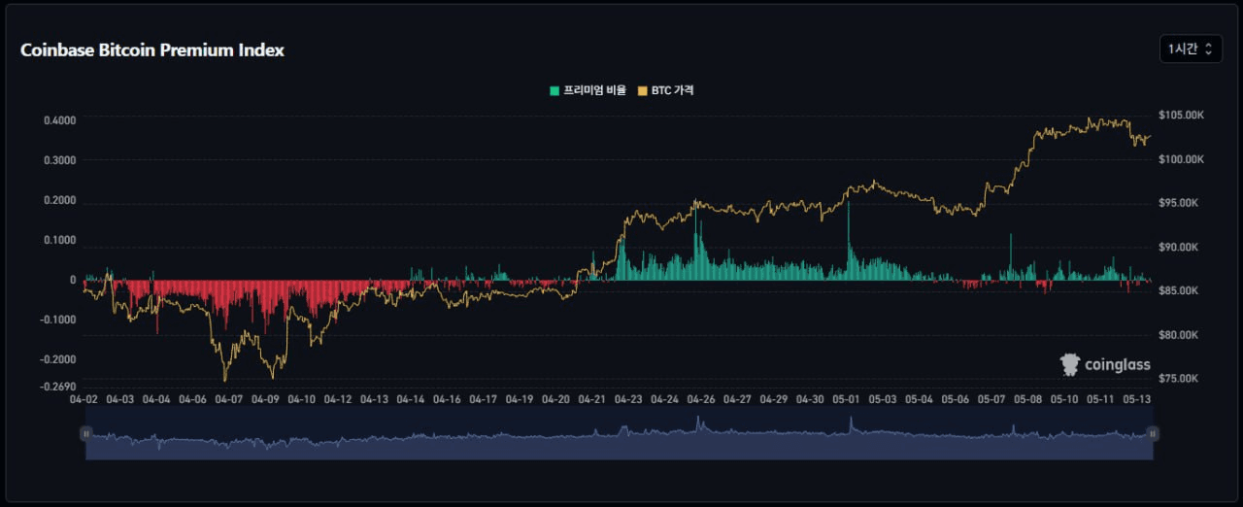This screenshot has height=507, width=1243.
Task: Click the 04-12 date label
Action: pyautogui.click(x=338, y=399)
